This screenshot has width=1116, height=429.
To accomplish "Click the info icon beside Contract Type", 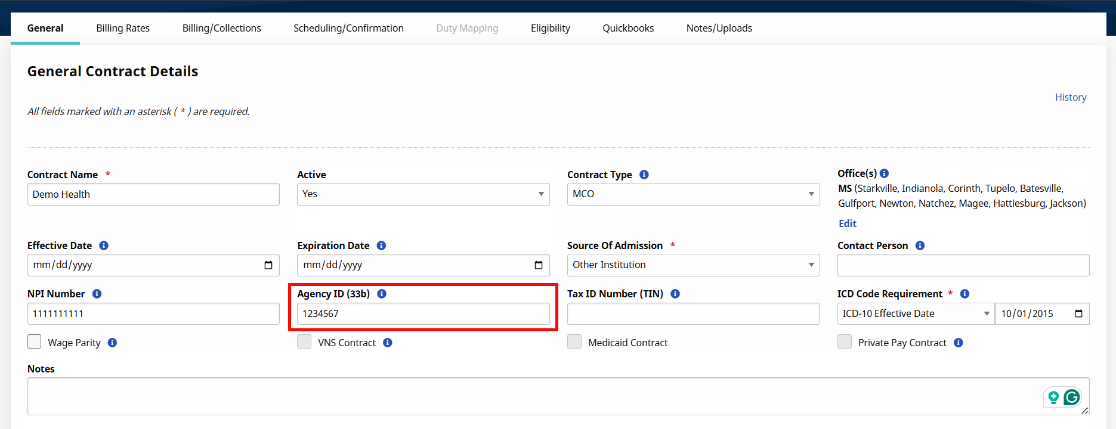I will coord(644,175).
